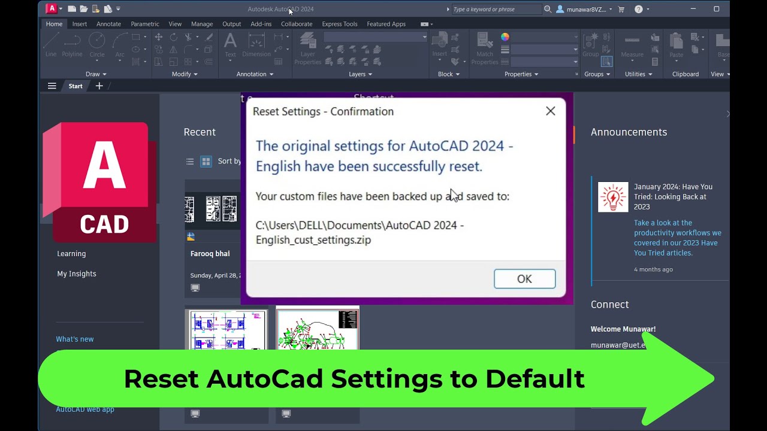The image size is (767, 431).
Task: Select the Polyline tool
Action: 73,44
